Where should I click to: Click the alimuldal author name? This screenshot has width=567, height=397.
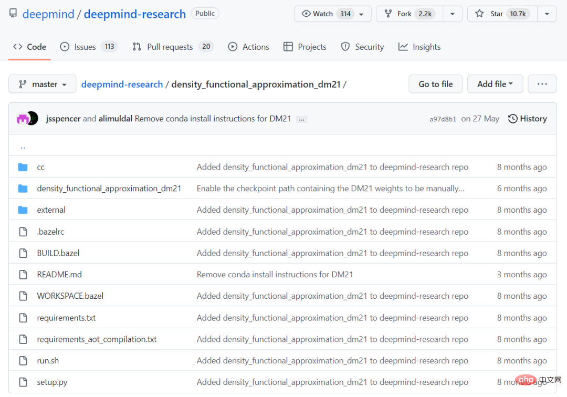tap(115, 119)
